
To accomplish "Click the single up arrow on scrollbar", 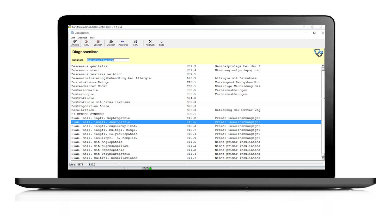I will [x=323, y=69].
